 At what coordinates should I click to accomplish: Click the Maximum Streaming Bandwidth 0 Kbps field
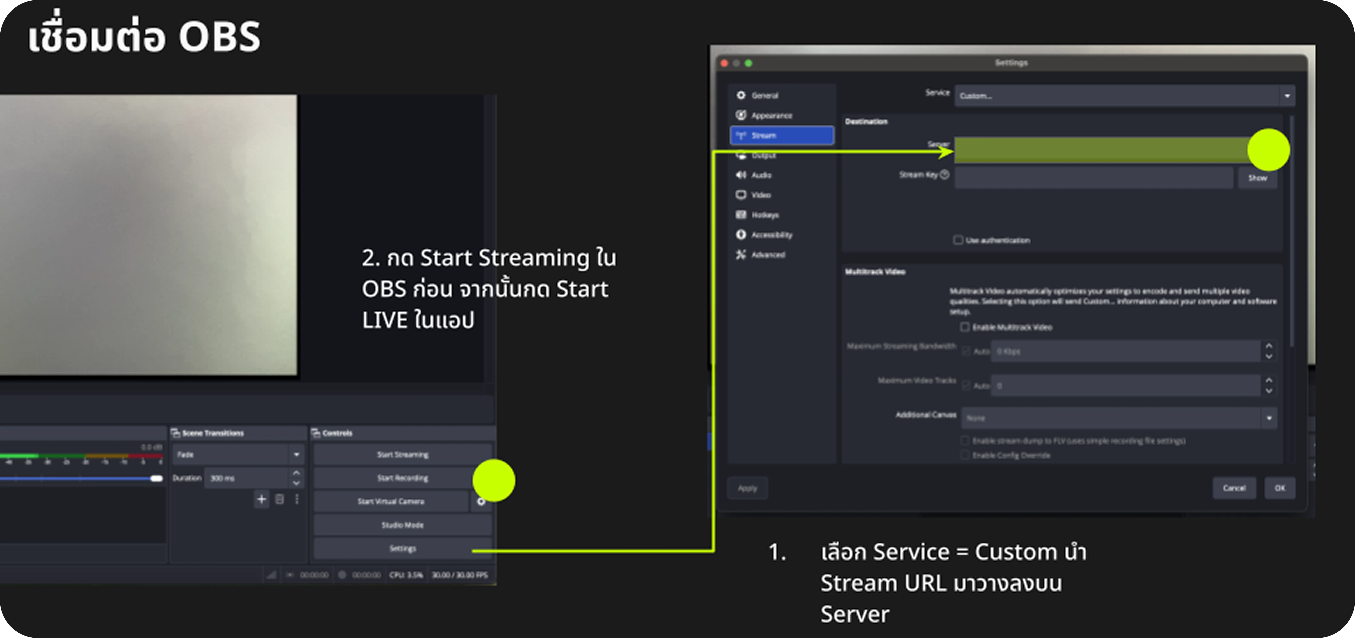tap(1126, 351)
